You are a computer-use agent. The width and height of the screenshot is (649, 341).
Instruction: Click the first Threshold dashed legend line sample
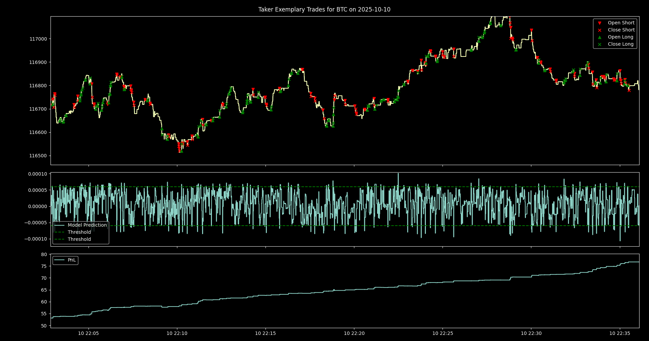tap(59, 232)
